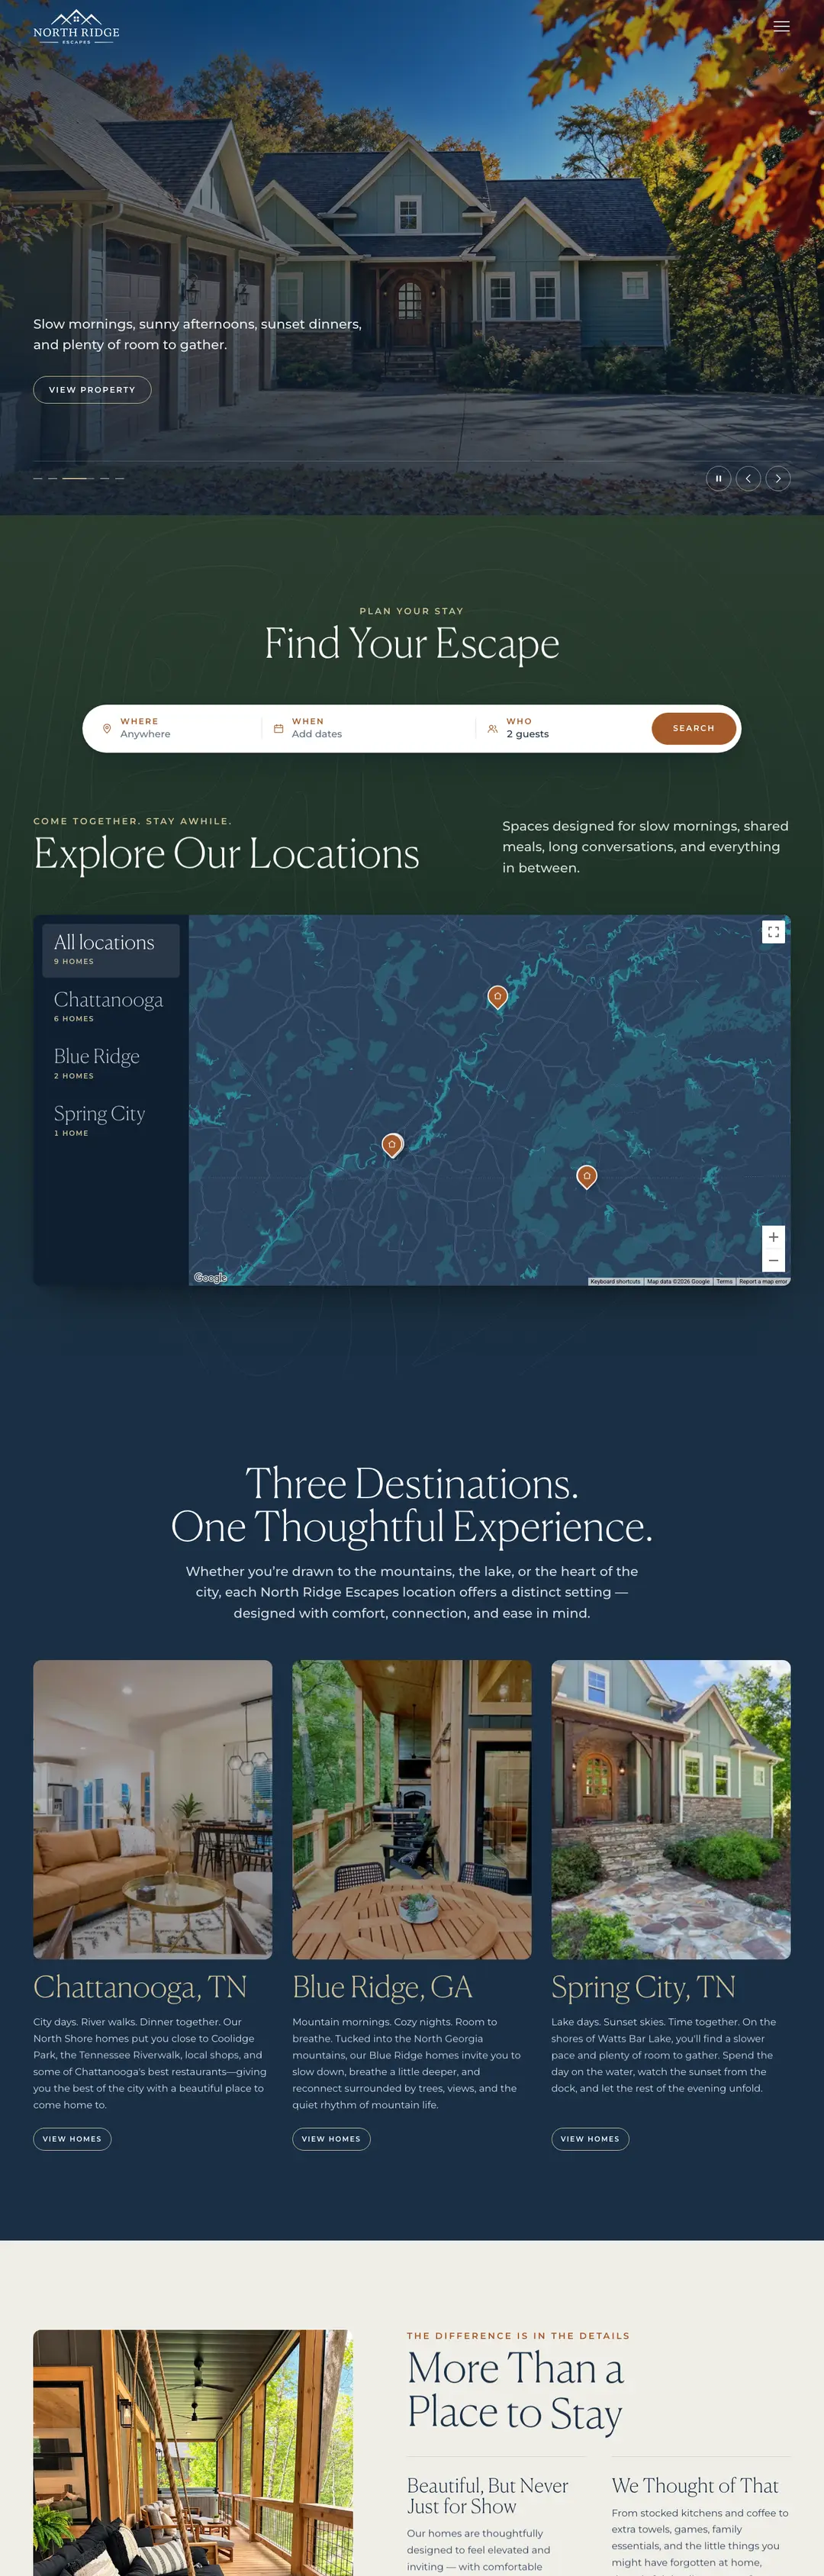Click the 'Find Your Escape' heading
824x2576 pixels.
(x=412, y=643)
